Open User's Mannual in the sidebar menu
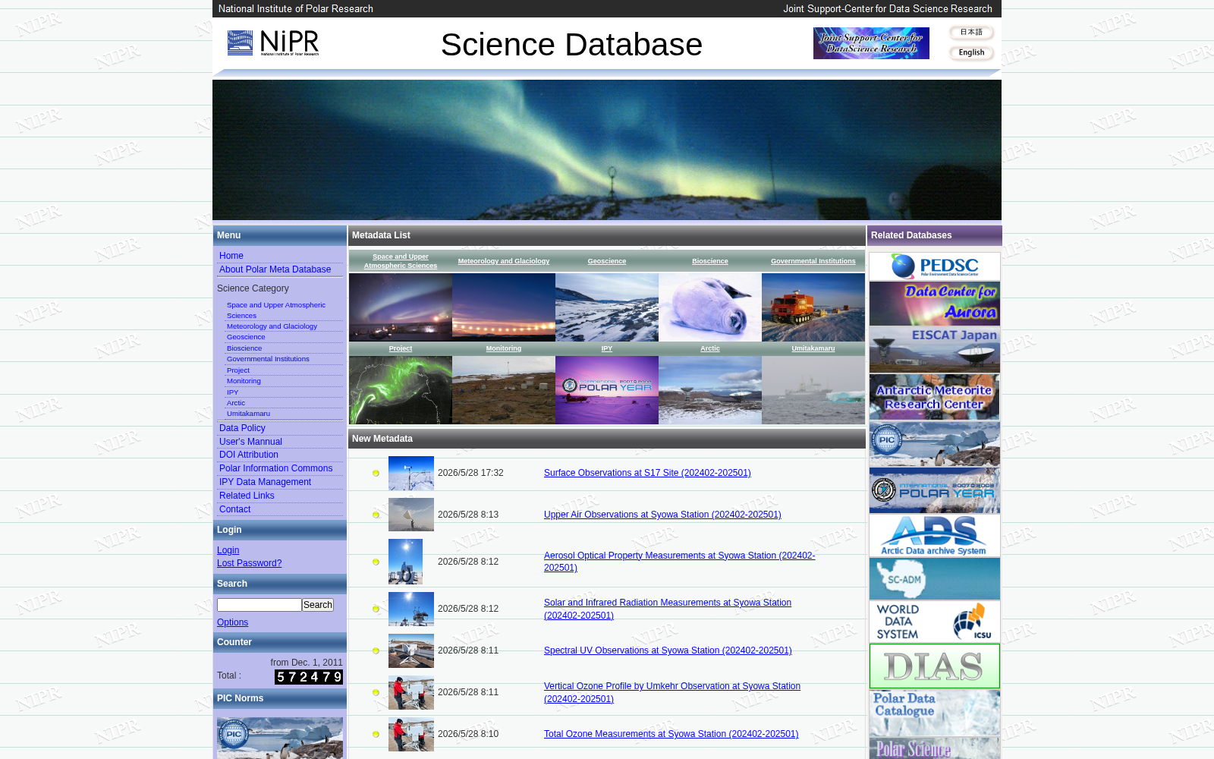1214x759 pixels. [x=250, y=442]
